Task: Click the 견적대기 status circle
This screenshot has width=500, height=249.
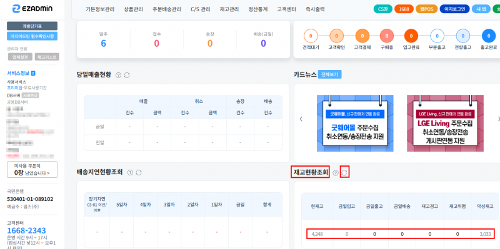Action: (x=311, y=36)
